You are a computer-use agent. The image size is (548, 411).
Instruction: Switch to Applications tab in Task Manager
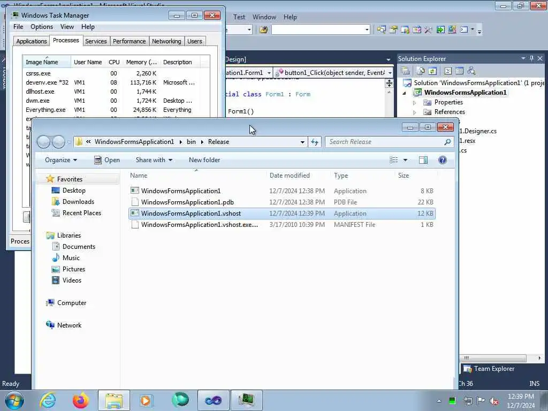tap(32, 41)
